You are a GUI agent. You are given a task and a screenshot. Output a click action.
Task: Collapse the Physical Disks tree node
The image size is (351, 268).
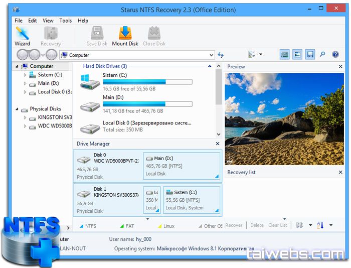(x=18, y=109)
